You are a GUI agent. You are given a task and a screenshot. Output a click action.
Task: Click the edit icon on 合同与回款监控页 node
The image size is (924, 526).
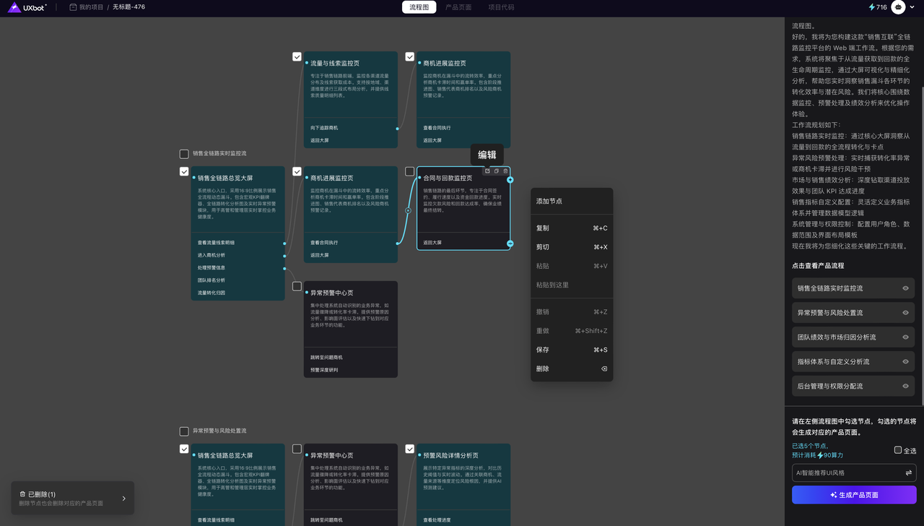pyautogui.click(x=487, y=171)
